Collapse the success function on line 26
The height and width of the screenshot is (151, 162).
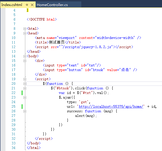tap(25, 111)
